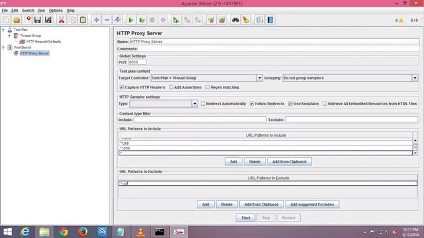Cut selection with scissors icon
Viewport: 424px width, 238px height.
click(62, 20)
